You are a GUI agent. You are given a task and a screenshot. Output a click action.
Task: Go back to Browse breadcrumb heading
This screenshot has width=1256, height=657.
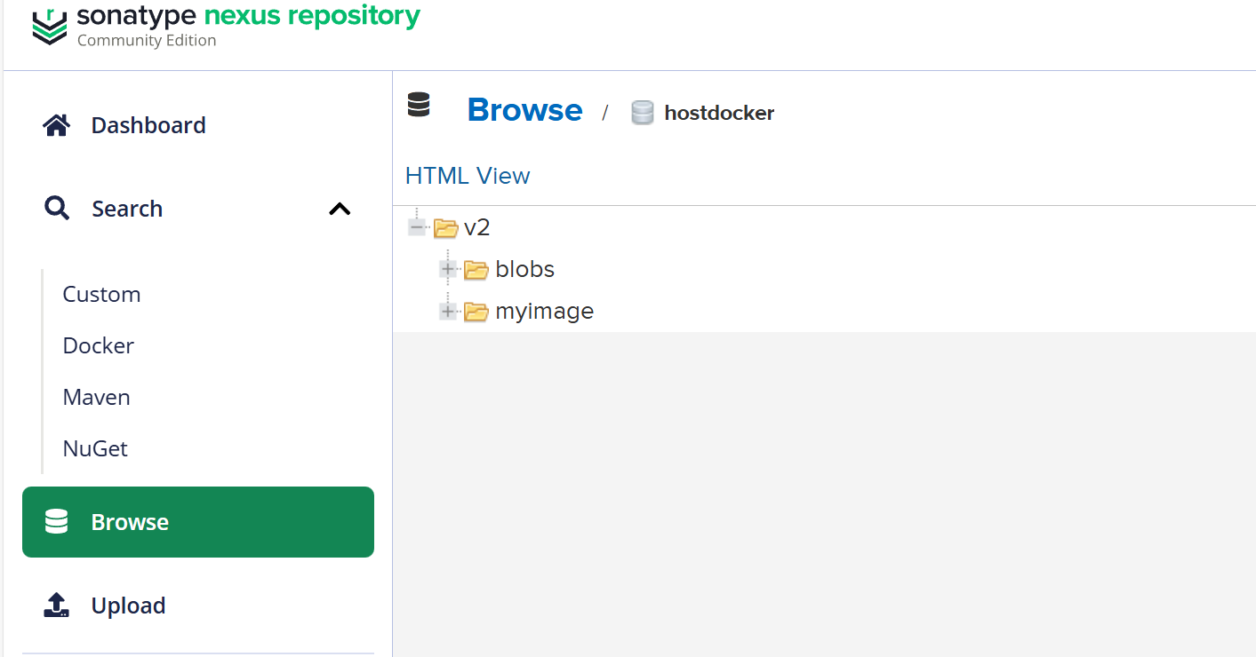[x=524, y=110]
